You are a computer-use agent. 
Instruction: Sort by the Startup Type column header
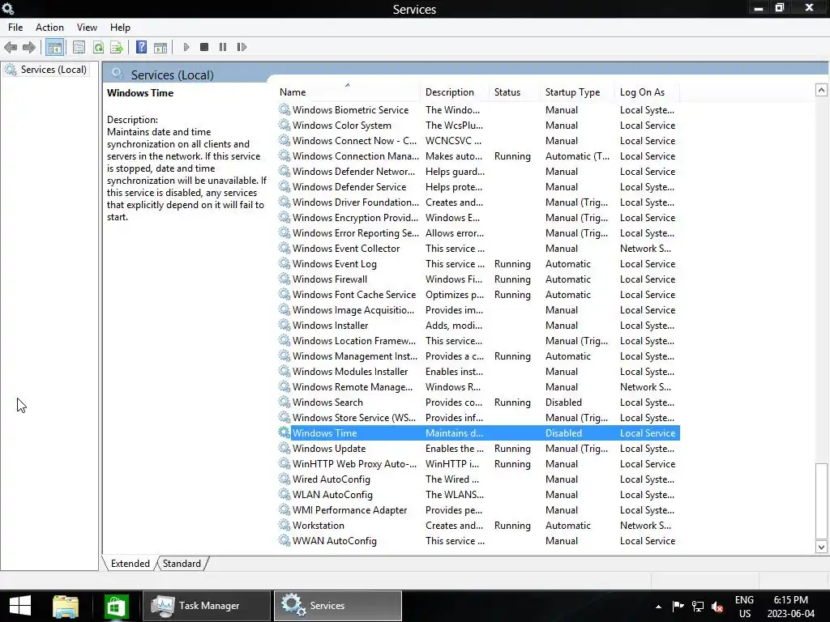[x=577, y=92]
